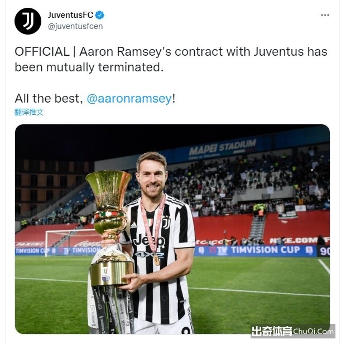
Task: Open the Juventus profile avatar
Action: pos(28,21)
